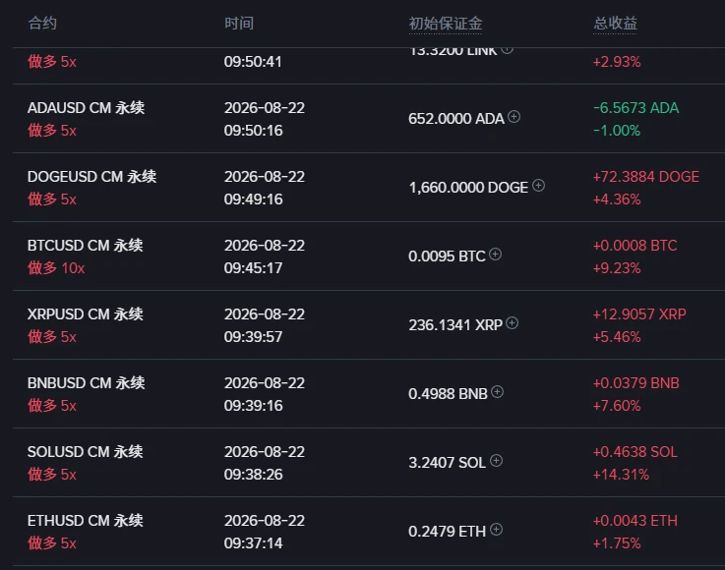This screenshot has height=570, width=725.
Task: Click the BTC 做多 10x leverage label
Action: click(56, 268)
